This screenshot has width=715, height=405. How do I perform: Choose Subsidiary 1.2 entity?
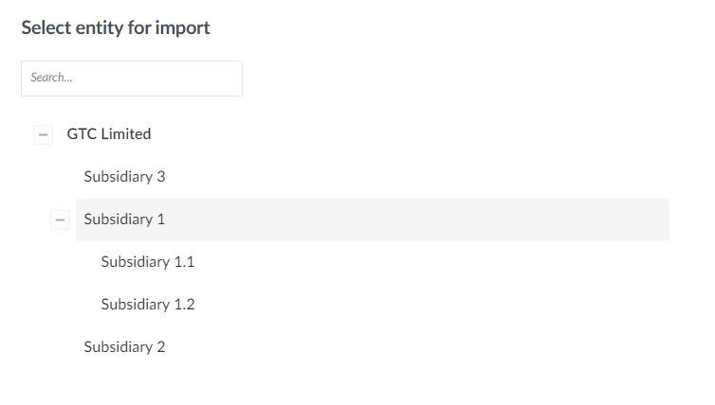[148, 305]
